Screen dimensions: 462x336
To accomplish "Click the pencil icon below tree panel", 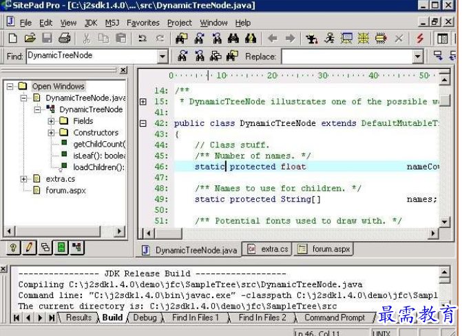I will [29, 247].
